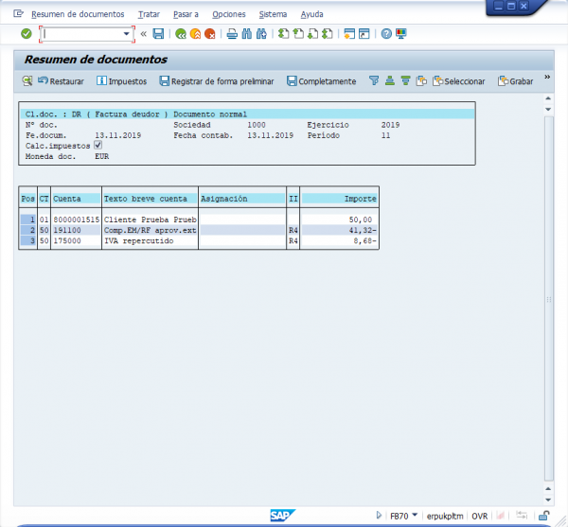Click the Filter funnel icon
Screen dimensions: 568x527
pyautogui.click(x=374, y=80)
